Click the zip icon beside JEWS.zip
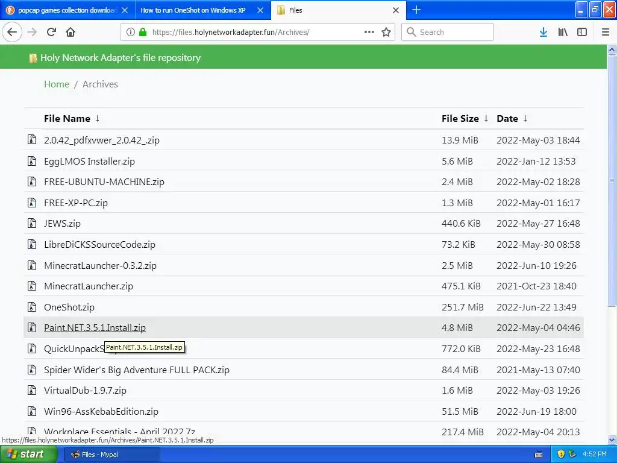This screenshot has height=463, width=617. point(32,223)
